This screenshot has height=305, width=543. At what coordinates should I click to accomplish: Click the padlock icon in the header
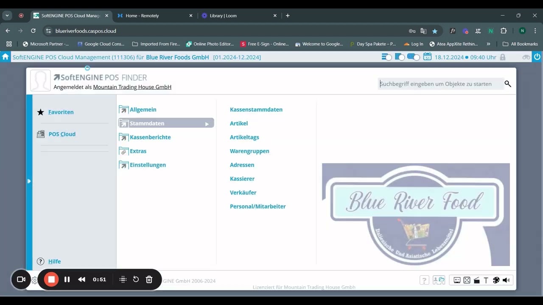pos(503,57)
